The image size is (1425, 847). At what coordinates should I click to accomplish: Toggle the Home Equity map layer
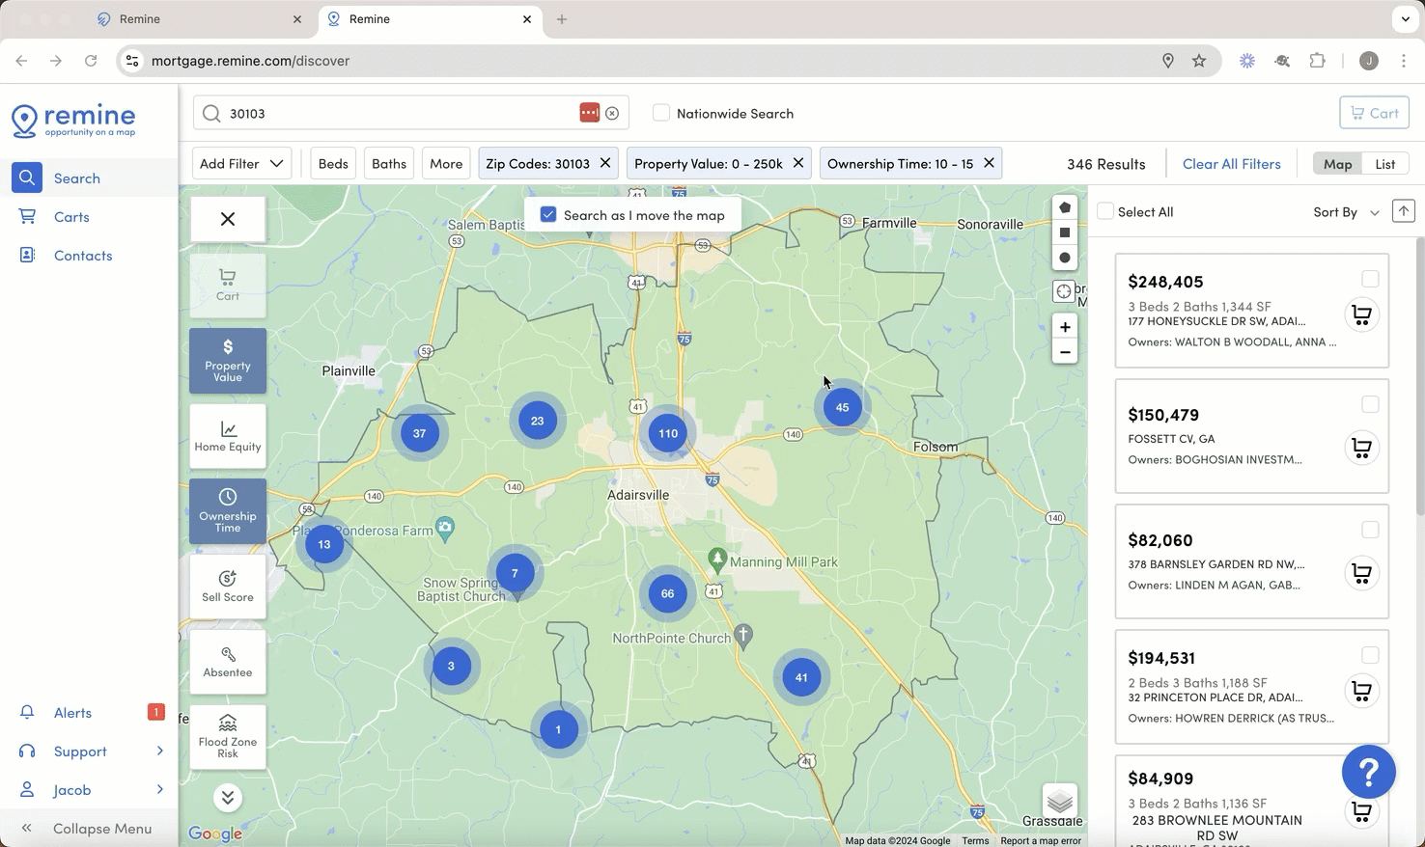point(228,436)
